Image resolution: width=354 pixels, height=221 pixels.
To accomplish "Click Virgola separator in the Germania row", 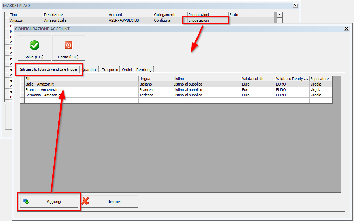I will pyautogui.click(x=321, y=95).
